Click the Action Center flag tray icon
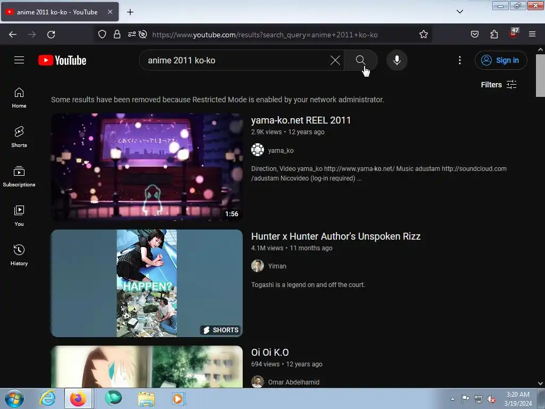Screen dimensions: 545x409 [465, 399]
